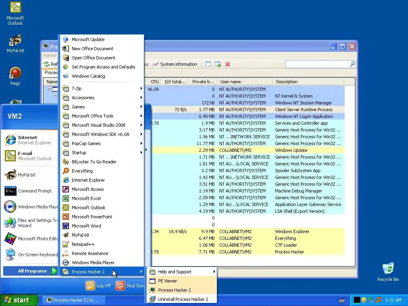Open Command Prompt from Start menu
Image resolution: width=408 pixels, height=306 pixels.
(30, 191)
